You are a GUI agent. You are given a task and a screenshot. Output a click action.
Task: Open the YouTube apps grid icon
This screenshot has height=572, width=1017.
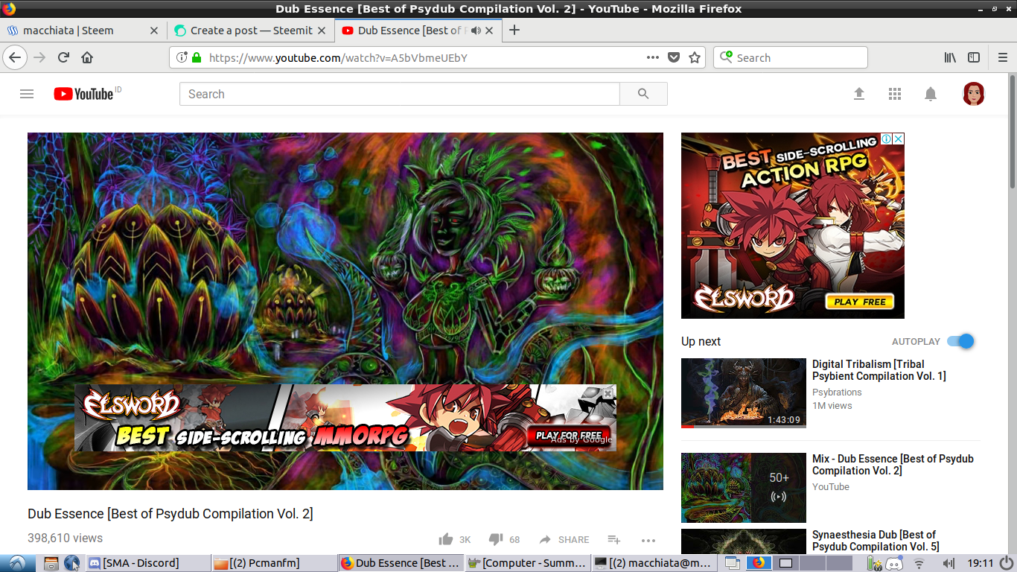coord(895,94)
